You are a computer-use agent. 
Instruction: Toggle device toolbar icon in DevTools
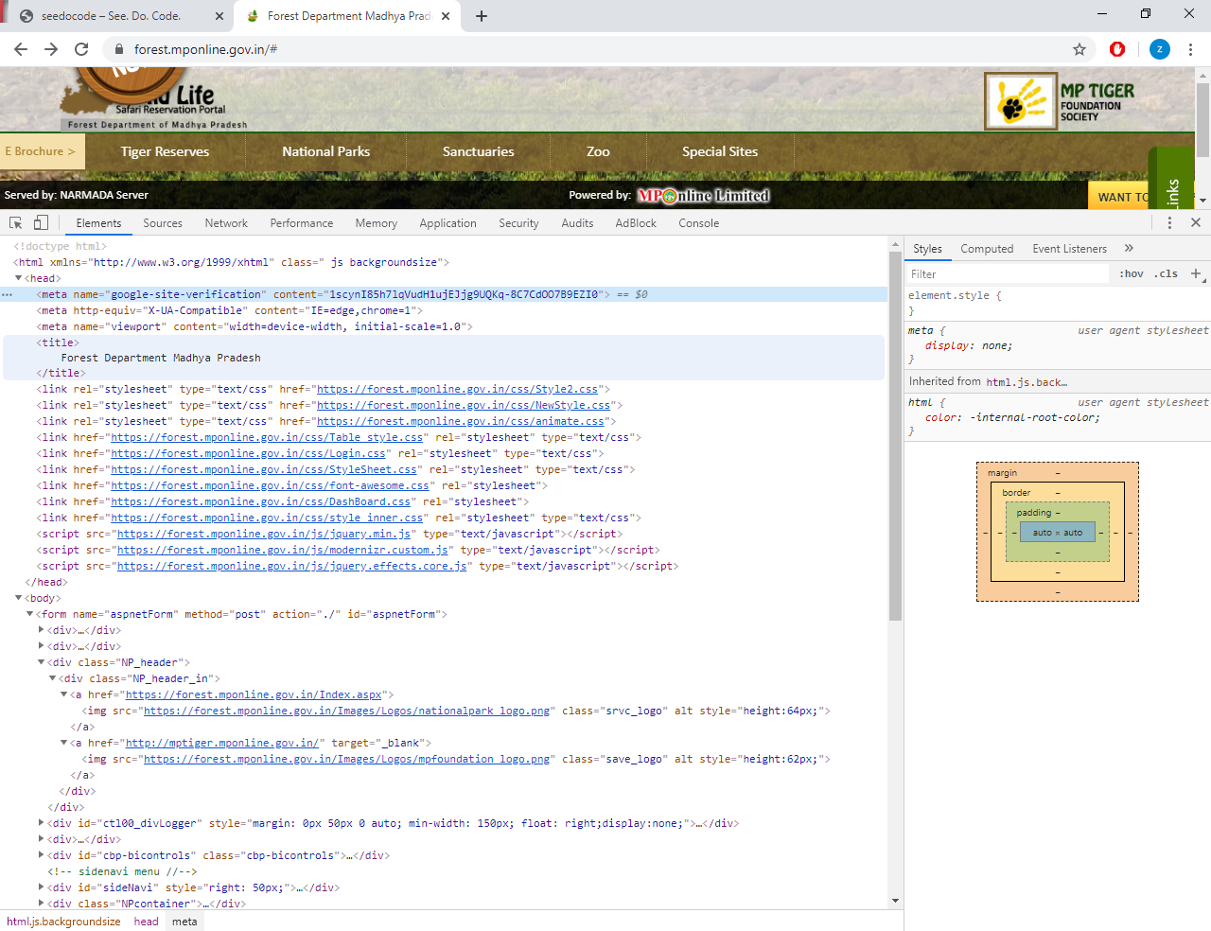coord(41,223)
